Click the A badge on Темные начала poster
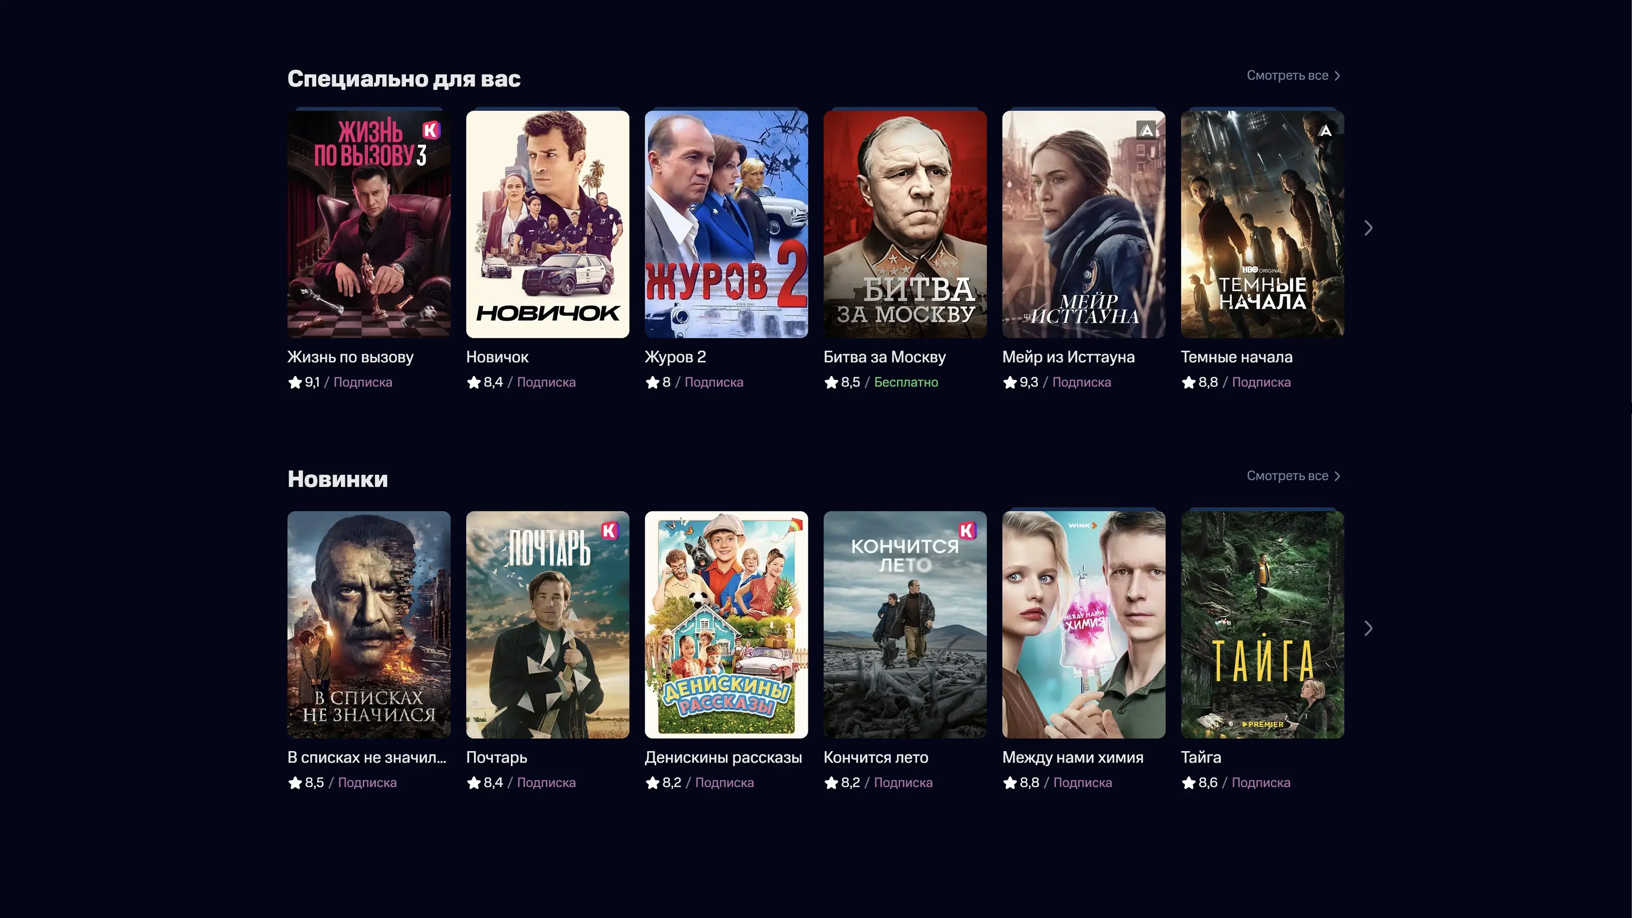1632x918 pixels. (1325, 130)
